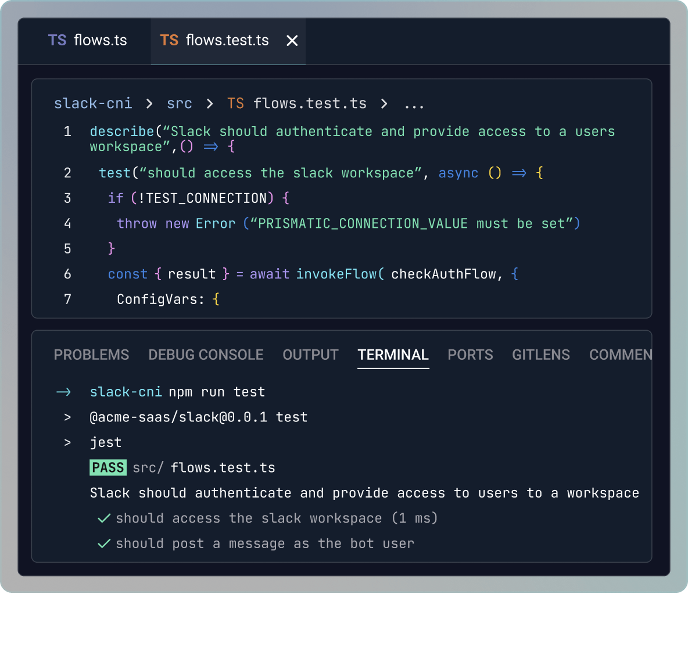
Task: Click checkAuthFlow argument on line 6
Action: pos(443,274)
